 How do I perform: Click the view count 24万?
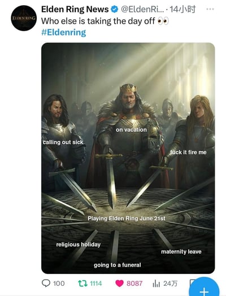[170, 284]
